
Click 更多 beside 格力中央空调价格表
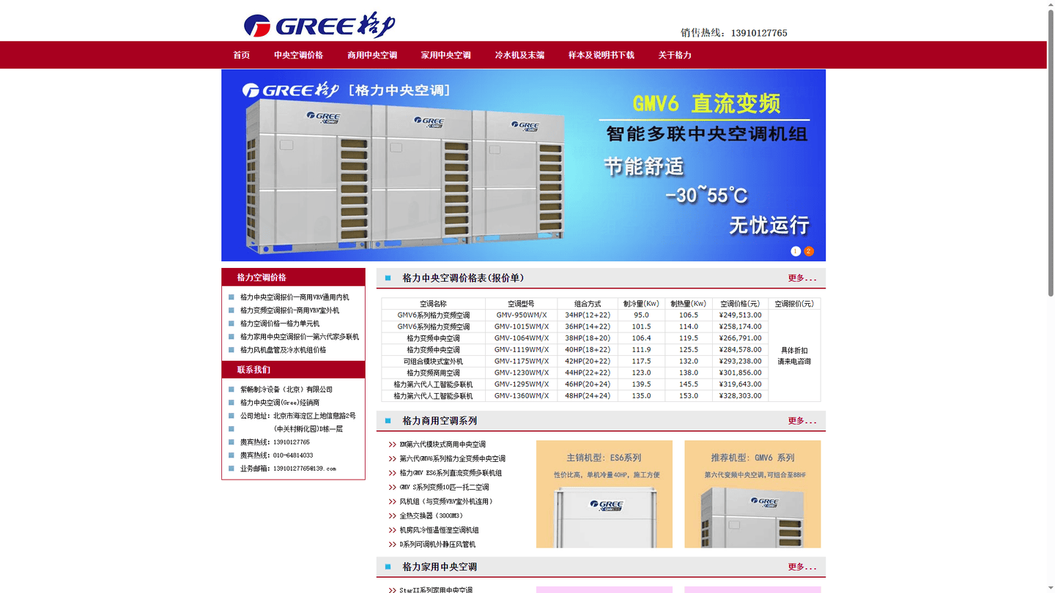click(802, 278)
